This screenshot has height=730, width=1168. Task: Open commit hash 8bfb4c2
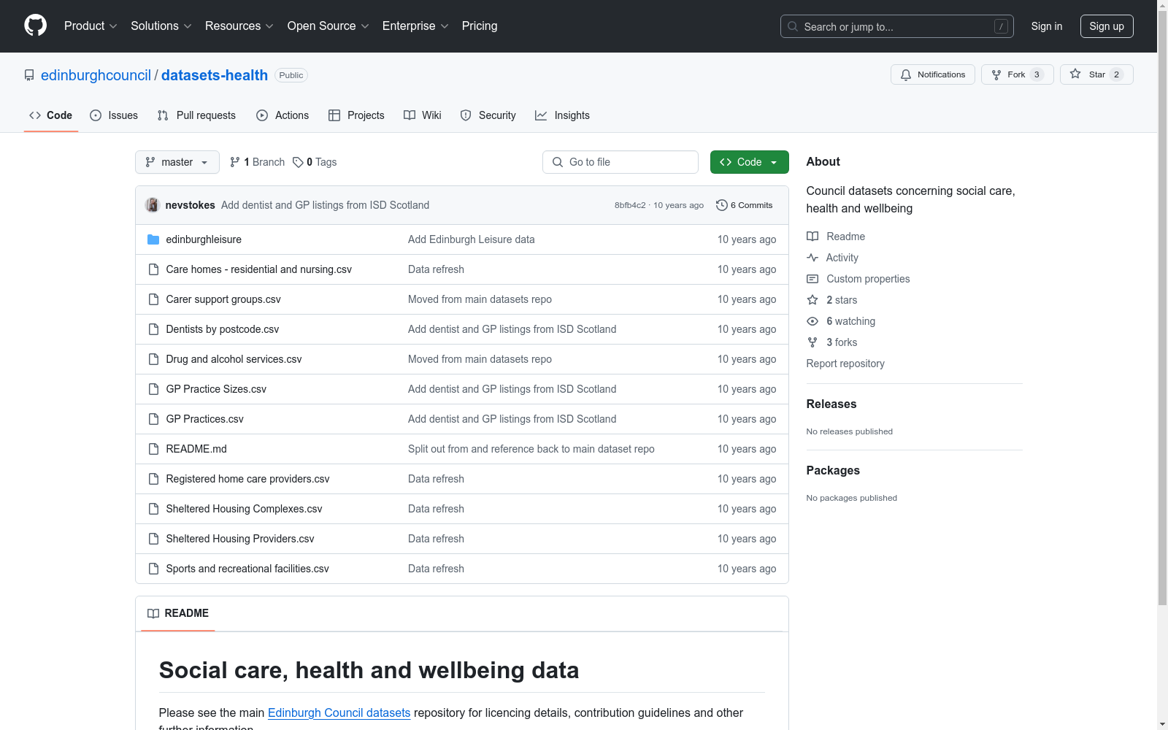[630, 205]
